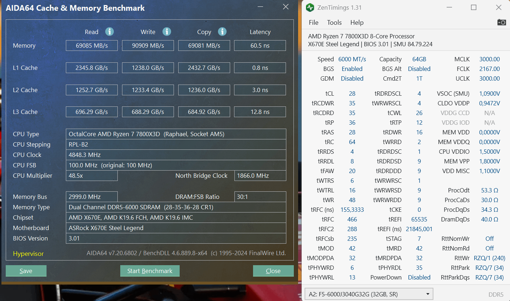Select L3 Cache Copy value 684.92 GB/s
510x301 pixels.
point(204,112)
